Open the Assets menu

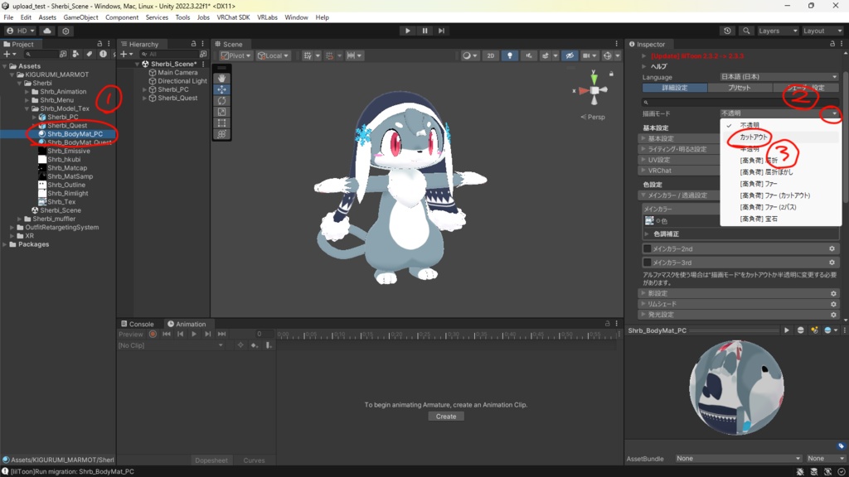(x=47, y=17)
